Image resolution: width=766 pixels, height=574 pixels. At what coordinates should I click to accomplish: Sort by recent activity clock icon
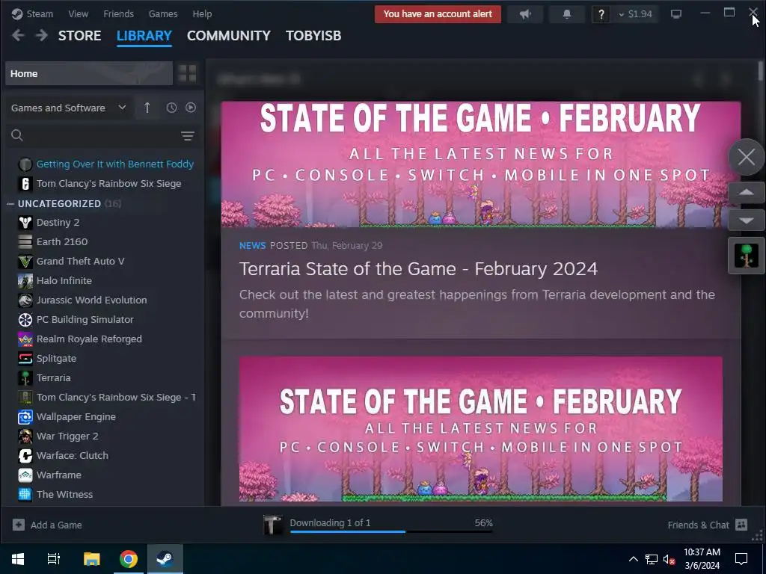coord(171,108)
